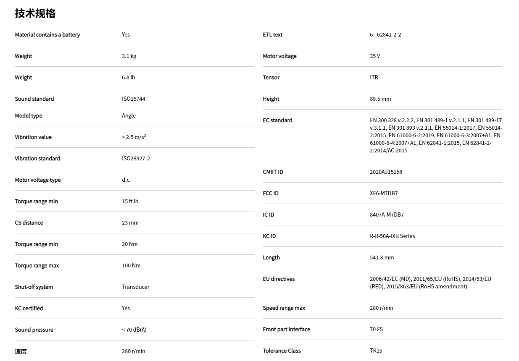Click the CMIIT ID value 2020AJ15158
Viewport: 519px width, 361px height.
[x=386, y=172]
